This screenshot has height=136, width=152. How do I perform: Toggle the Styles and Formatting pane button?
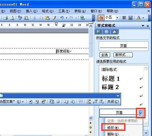click(x=101, y=18)
